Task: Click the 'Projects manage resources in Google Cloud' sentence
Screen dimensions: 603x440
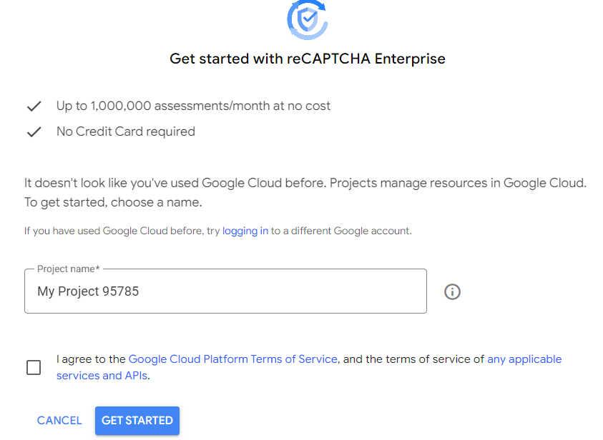Action: [458, 183]
